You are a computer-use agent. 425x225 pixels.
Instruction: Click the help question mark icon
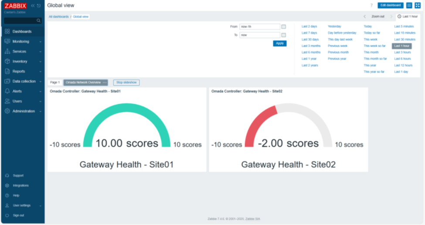(x=371, y=5)
